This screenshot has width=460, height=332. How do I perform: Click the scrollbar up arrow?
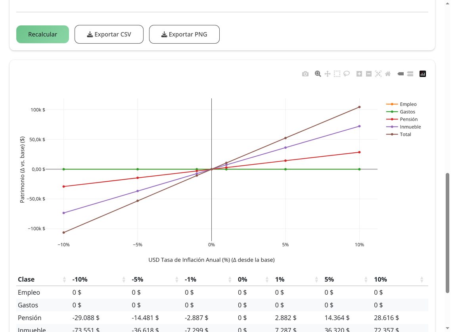click(447, 4)
